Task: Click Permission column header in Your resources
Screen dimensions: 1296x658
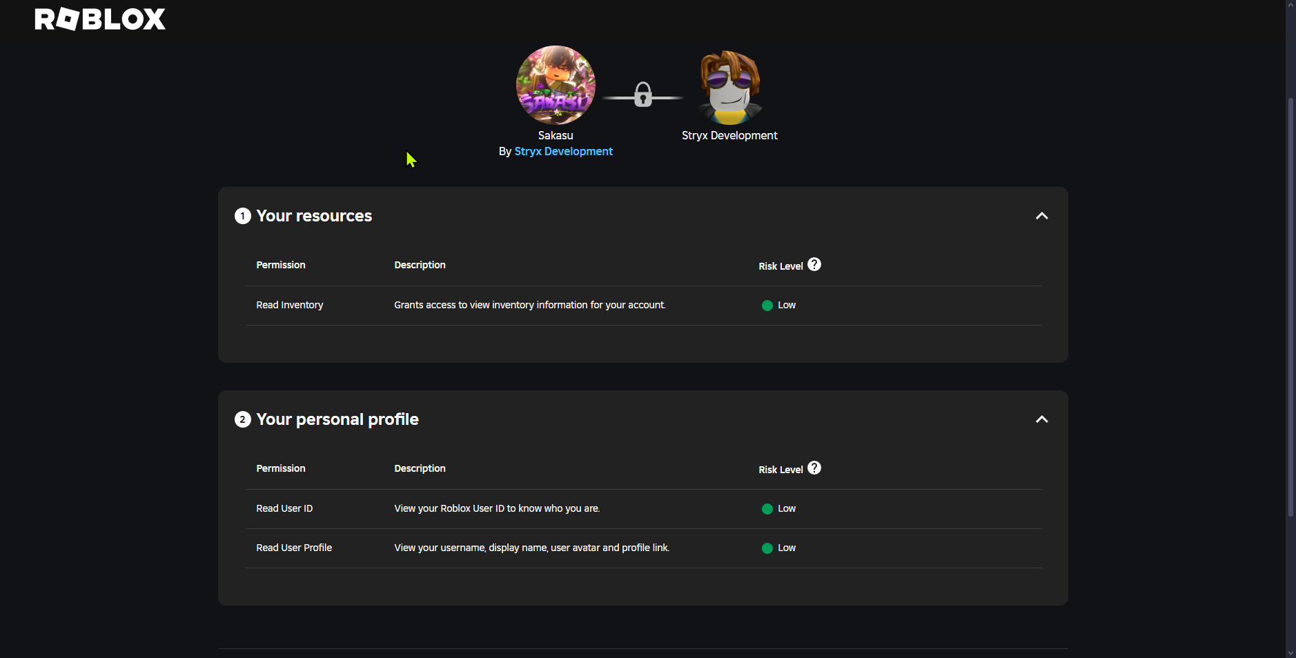Action: coord(281,265)
